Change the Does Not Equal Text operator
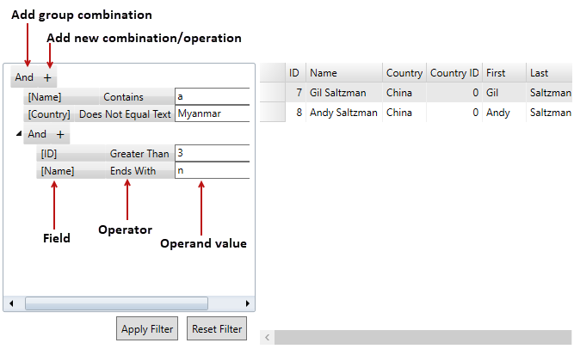The height and width of the screenshot is (349, 574). click(x=124, y=113)
